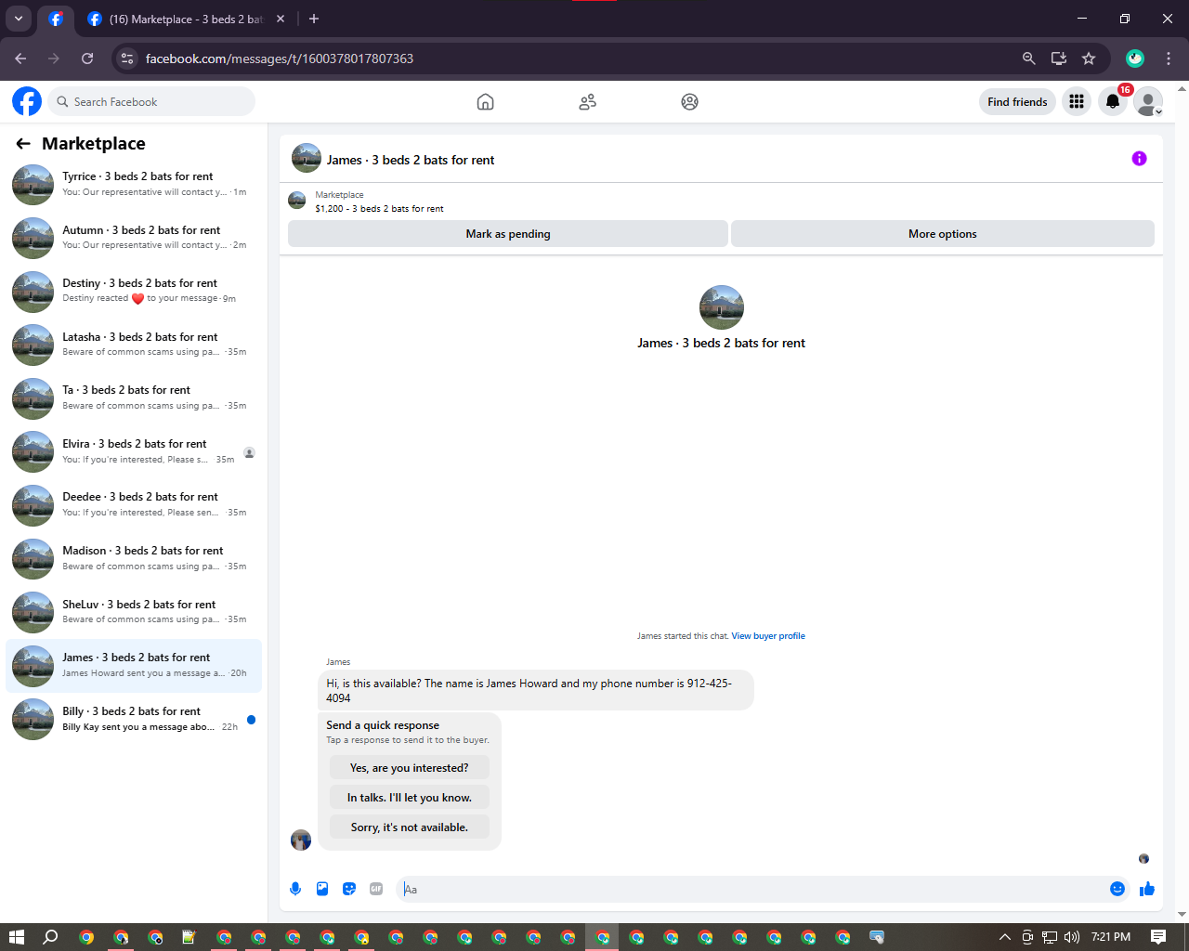Select the James conversation in list
1189x951 pixels.
click(x=134, y=666)
